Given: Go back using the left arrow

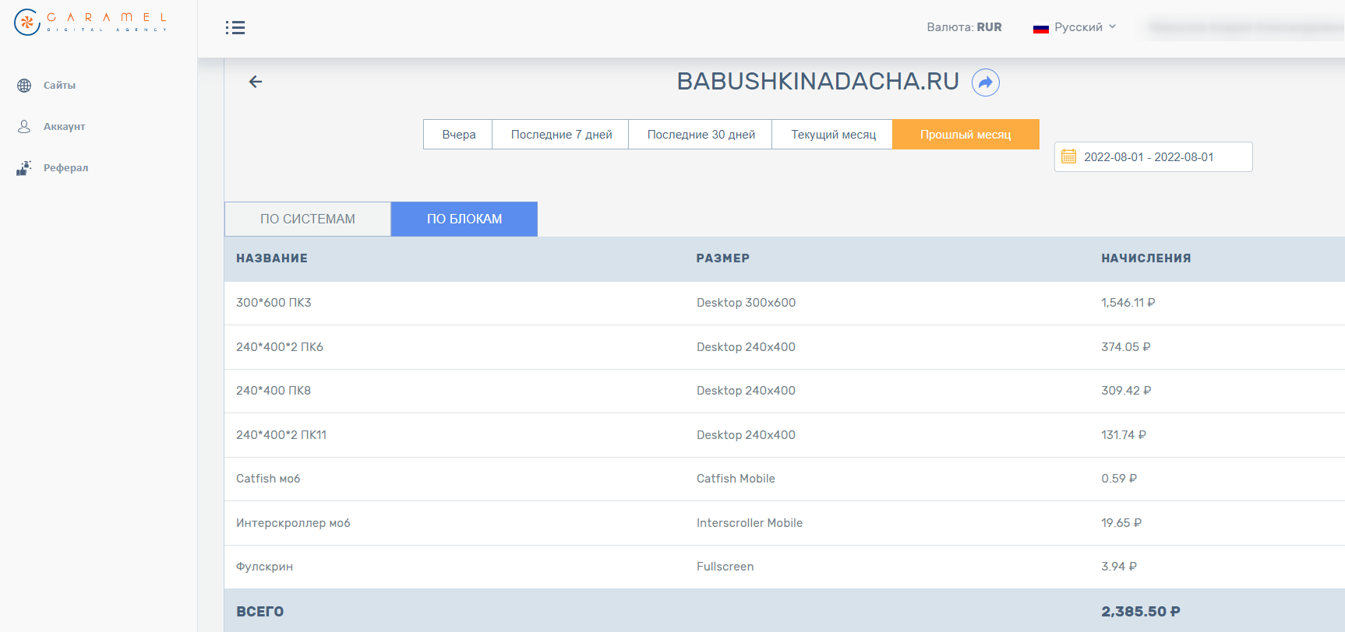Looking at the screenshot, I should [256, 82].
